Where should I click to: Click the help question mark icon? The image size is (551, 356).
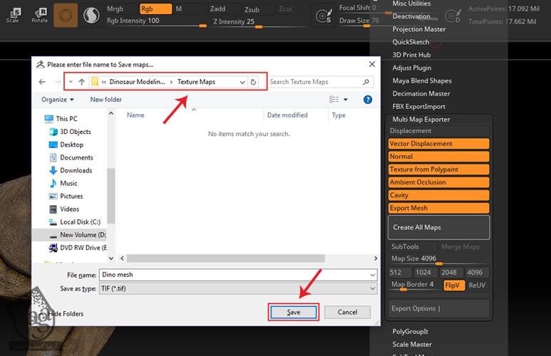(368, 100)
